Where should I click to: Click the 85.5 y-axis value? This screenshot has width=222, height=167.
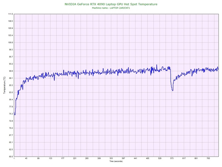[x=11, y=85]
